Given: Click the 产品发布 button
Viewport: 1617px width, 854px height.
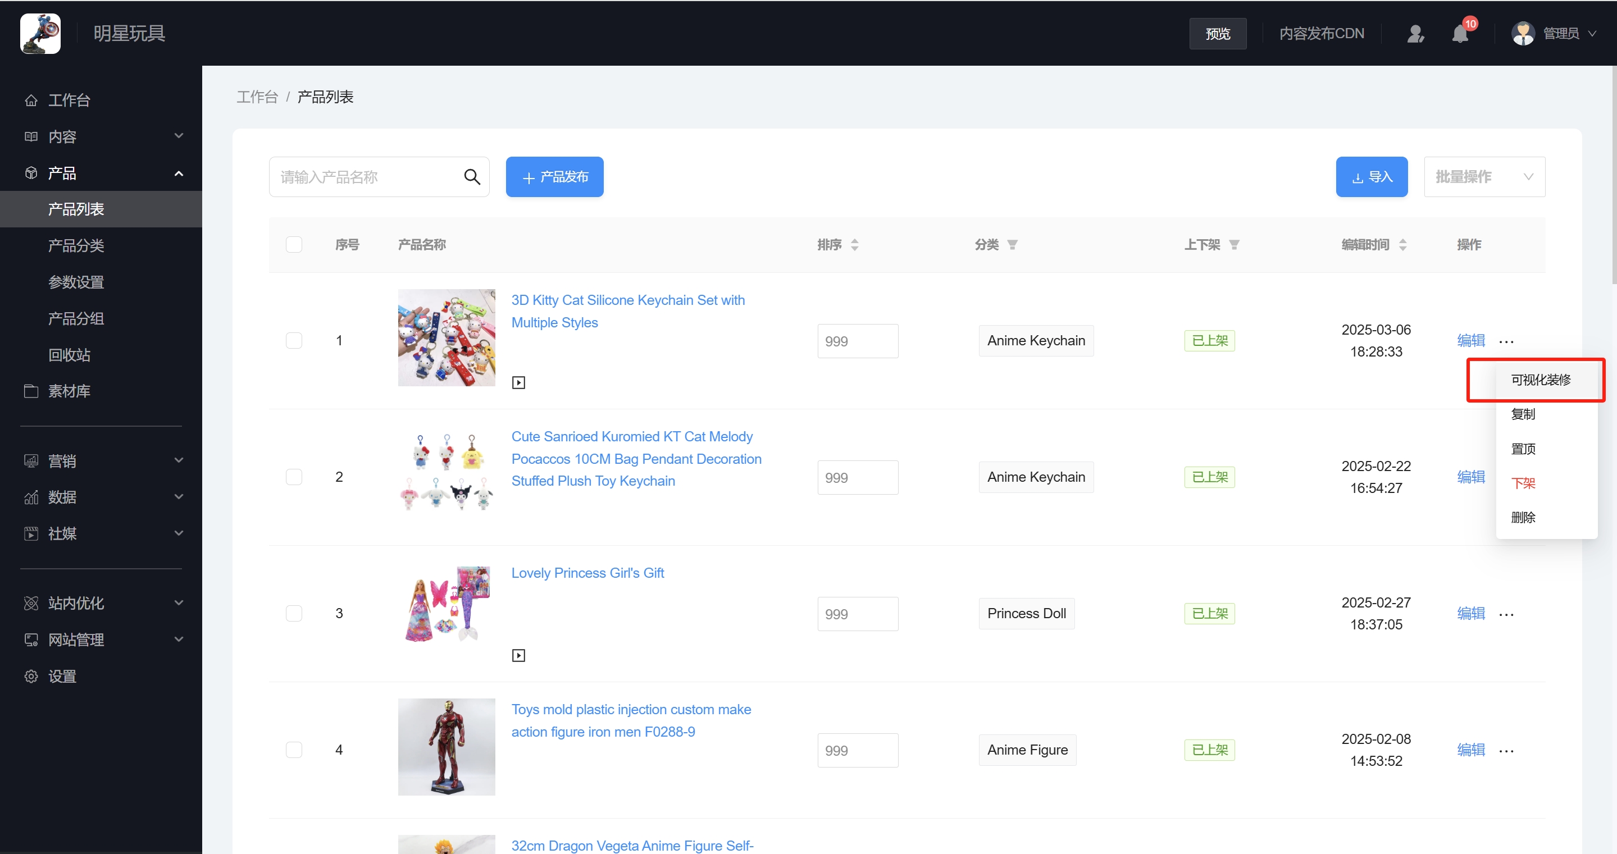Looking at the screenshot, I should click(x=554, y=177).
